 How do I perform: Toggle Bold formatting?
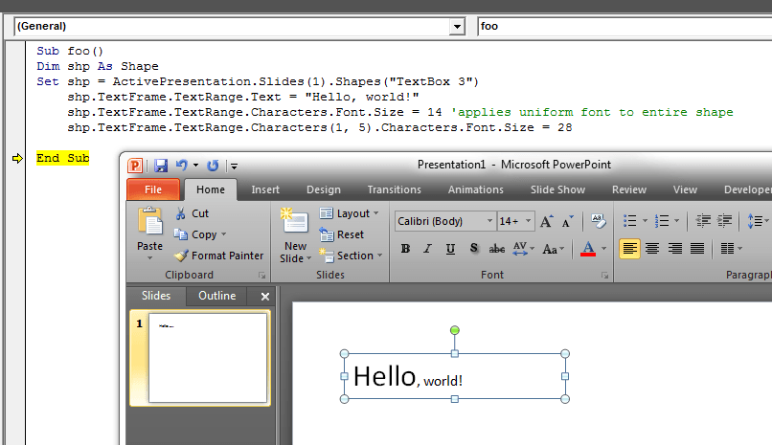(405, 249)
